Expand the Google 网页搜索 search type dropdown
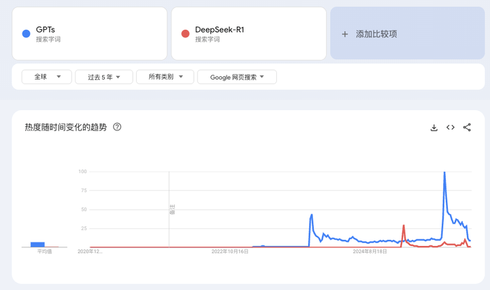 [237, 77]
